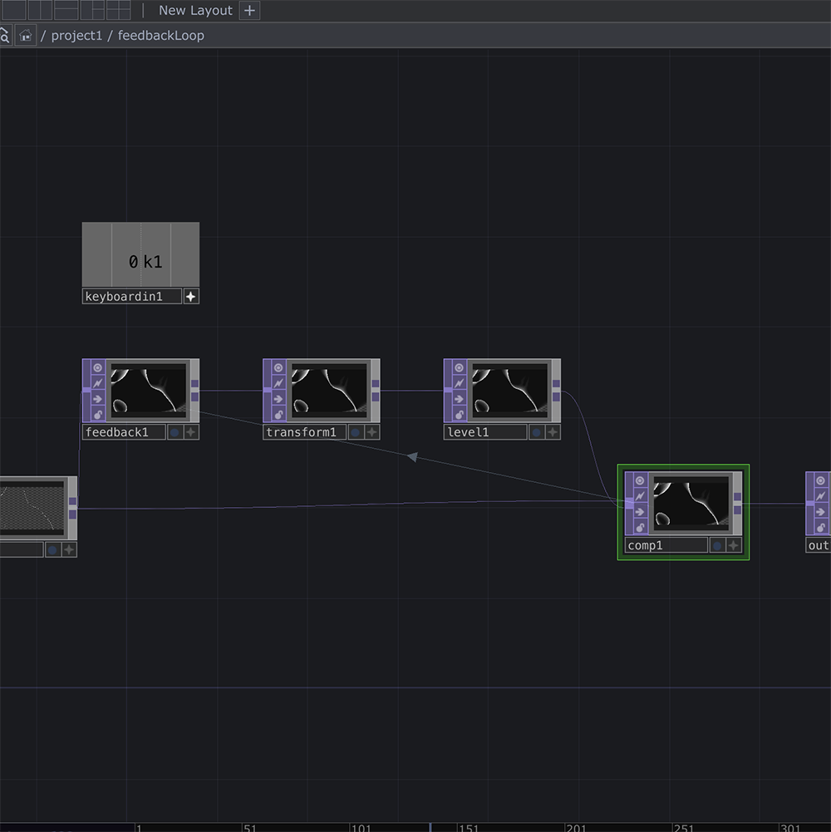The width and height of the screenshot is (831, 832).
Task: Select the level1 node preview
Action: [x=509, y=391]
